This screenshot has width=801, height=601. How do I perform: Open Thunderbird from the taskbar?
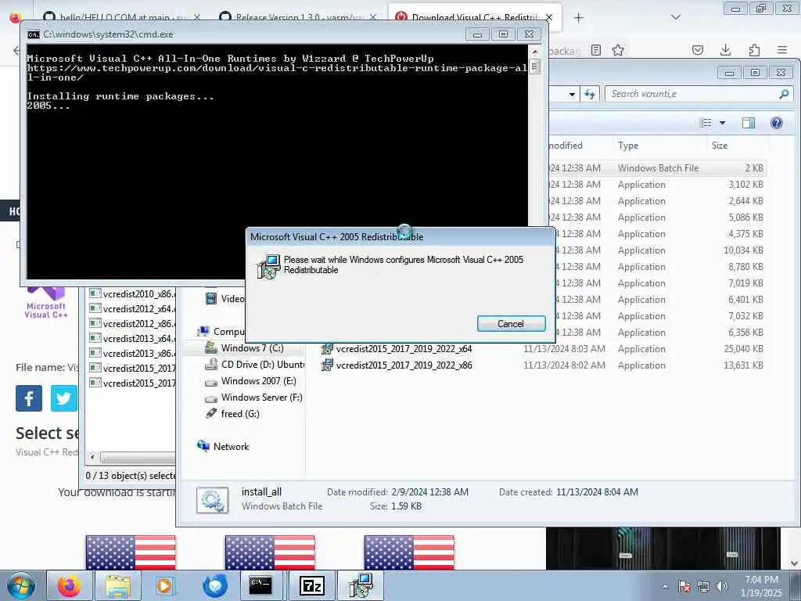(214, 585)
